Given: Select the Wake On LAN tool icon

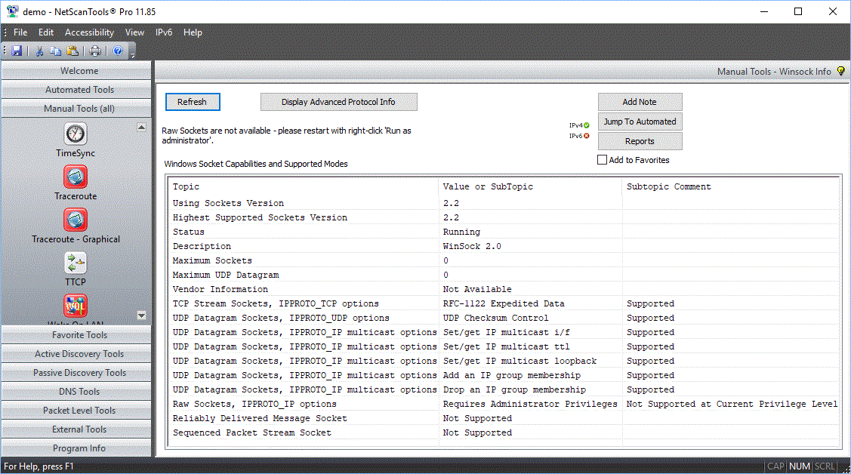Looking at the screenshot, I should pos(76,306).
